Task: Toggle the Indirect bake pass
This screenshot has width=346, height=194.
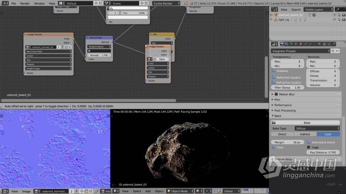Action: pos(305,134)
